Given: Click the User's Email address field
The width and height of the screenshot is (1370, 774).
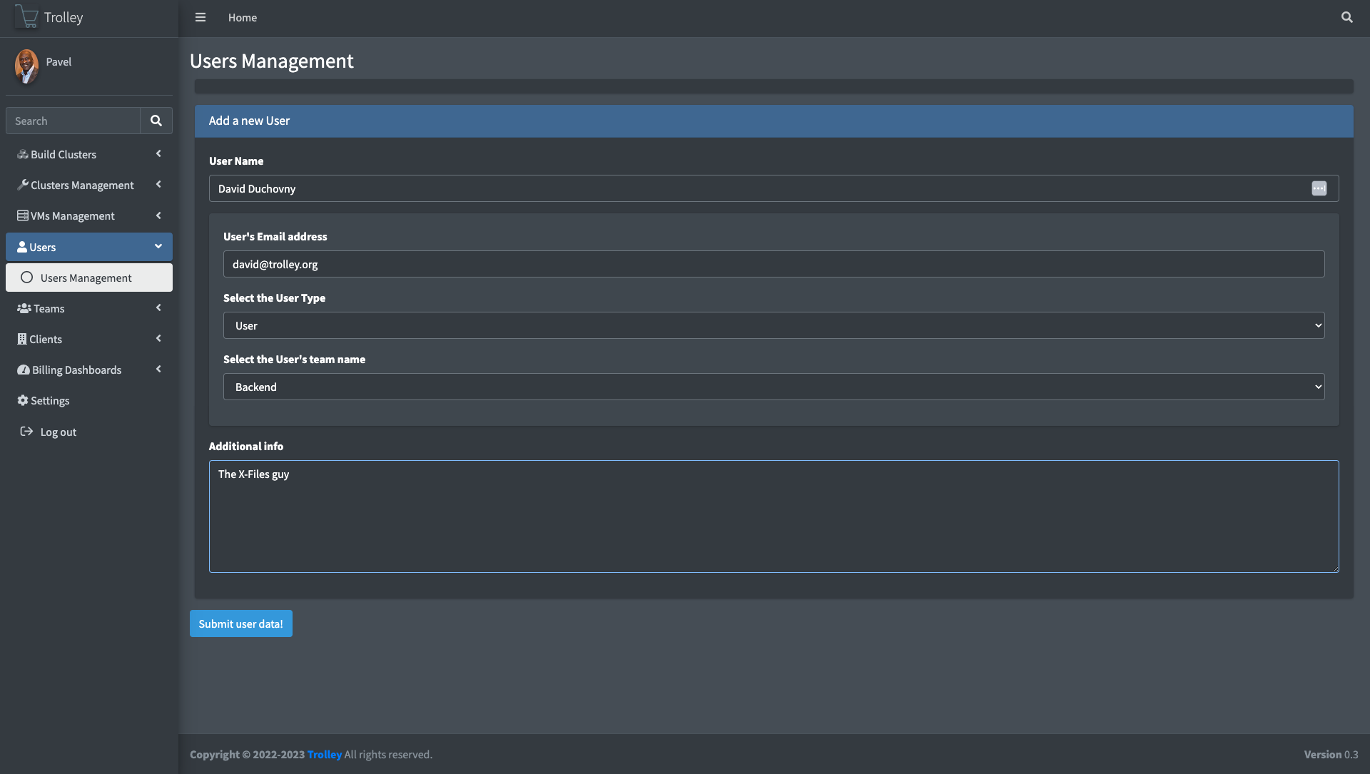Looking at the screenshot, I should pos(773,264).
